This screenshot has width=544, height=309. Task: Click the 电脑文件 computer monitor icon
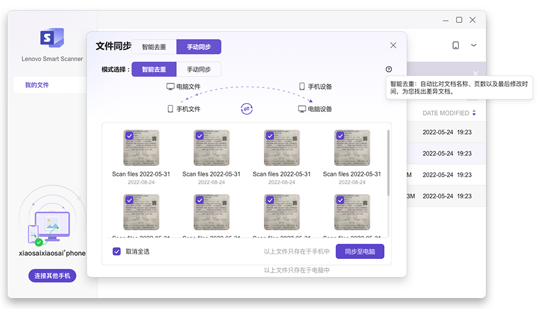click(170, 87)
